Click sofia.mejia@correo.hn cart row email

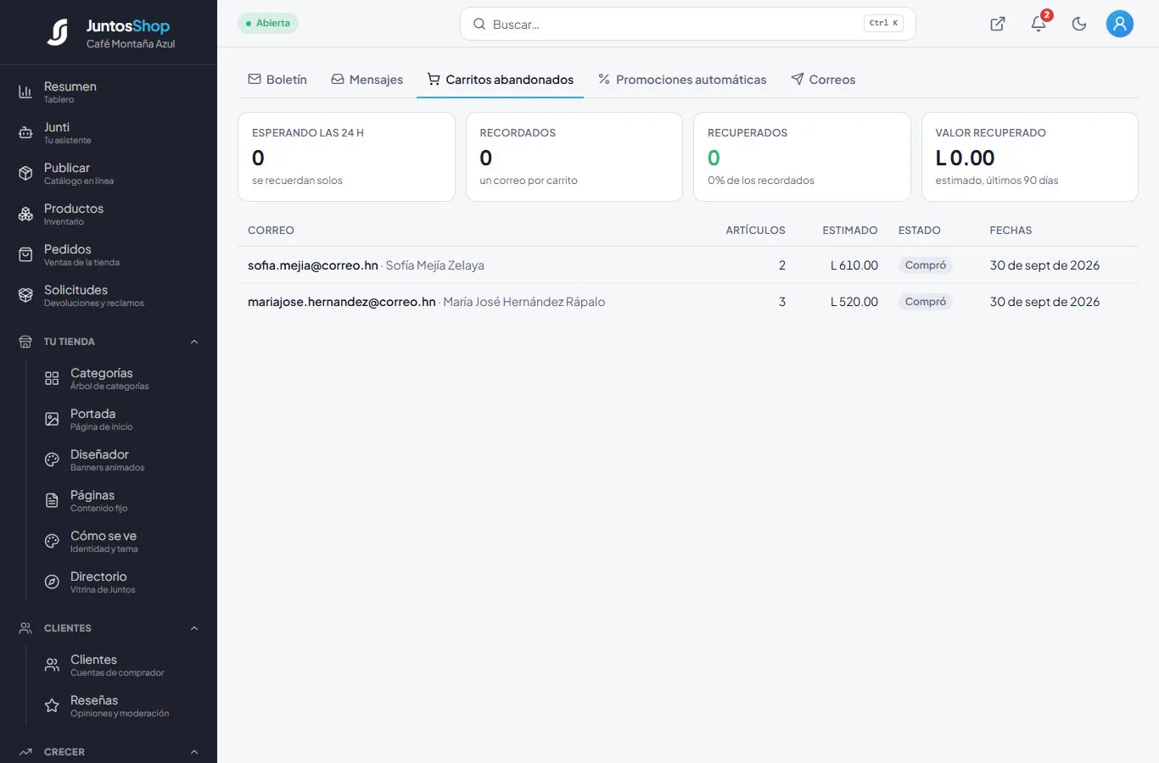[313, 265]
